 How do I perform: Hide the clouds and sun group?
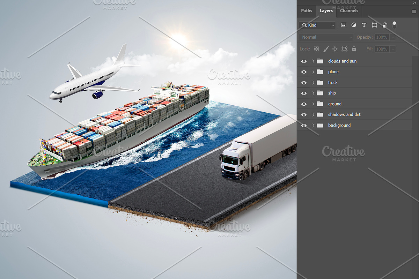(304, 61)
